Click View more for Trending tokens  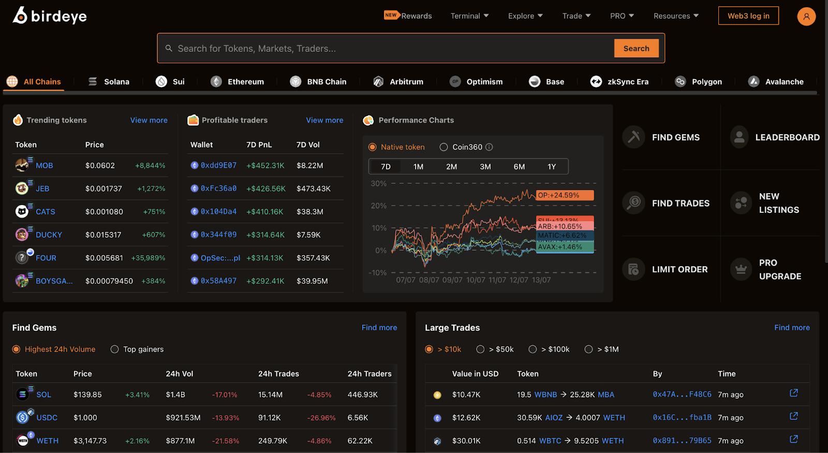point(149,120)
